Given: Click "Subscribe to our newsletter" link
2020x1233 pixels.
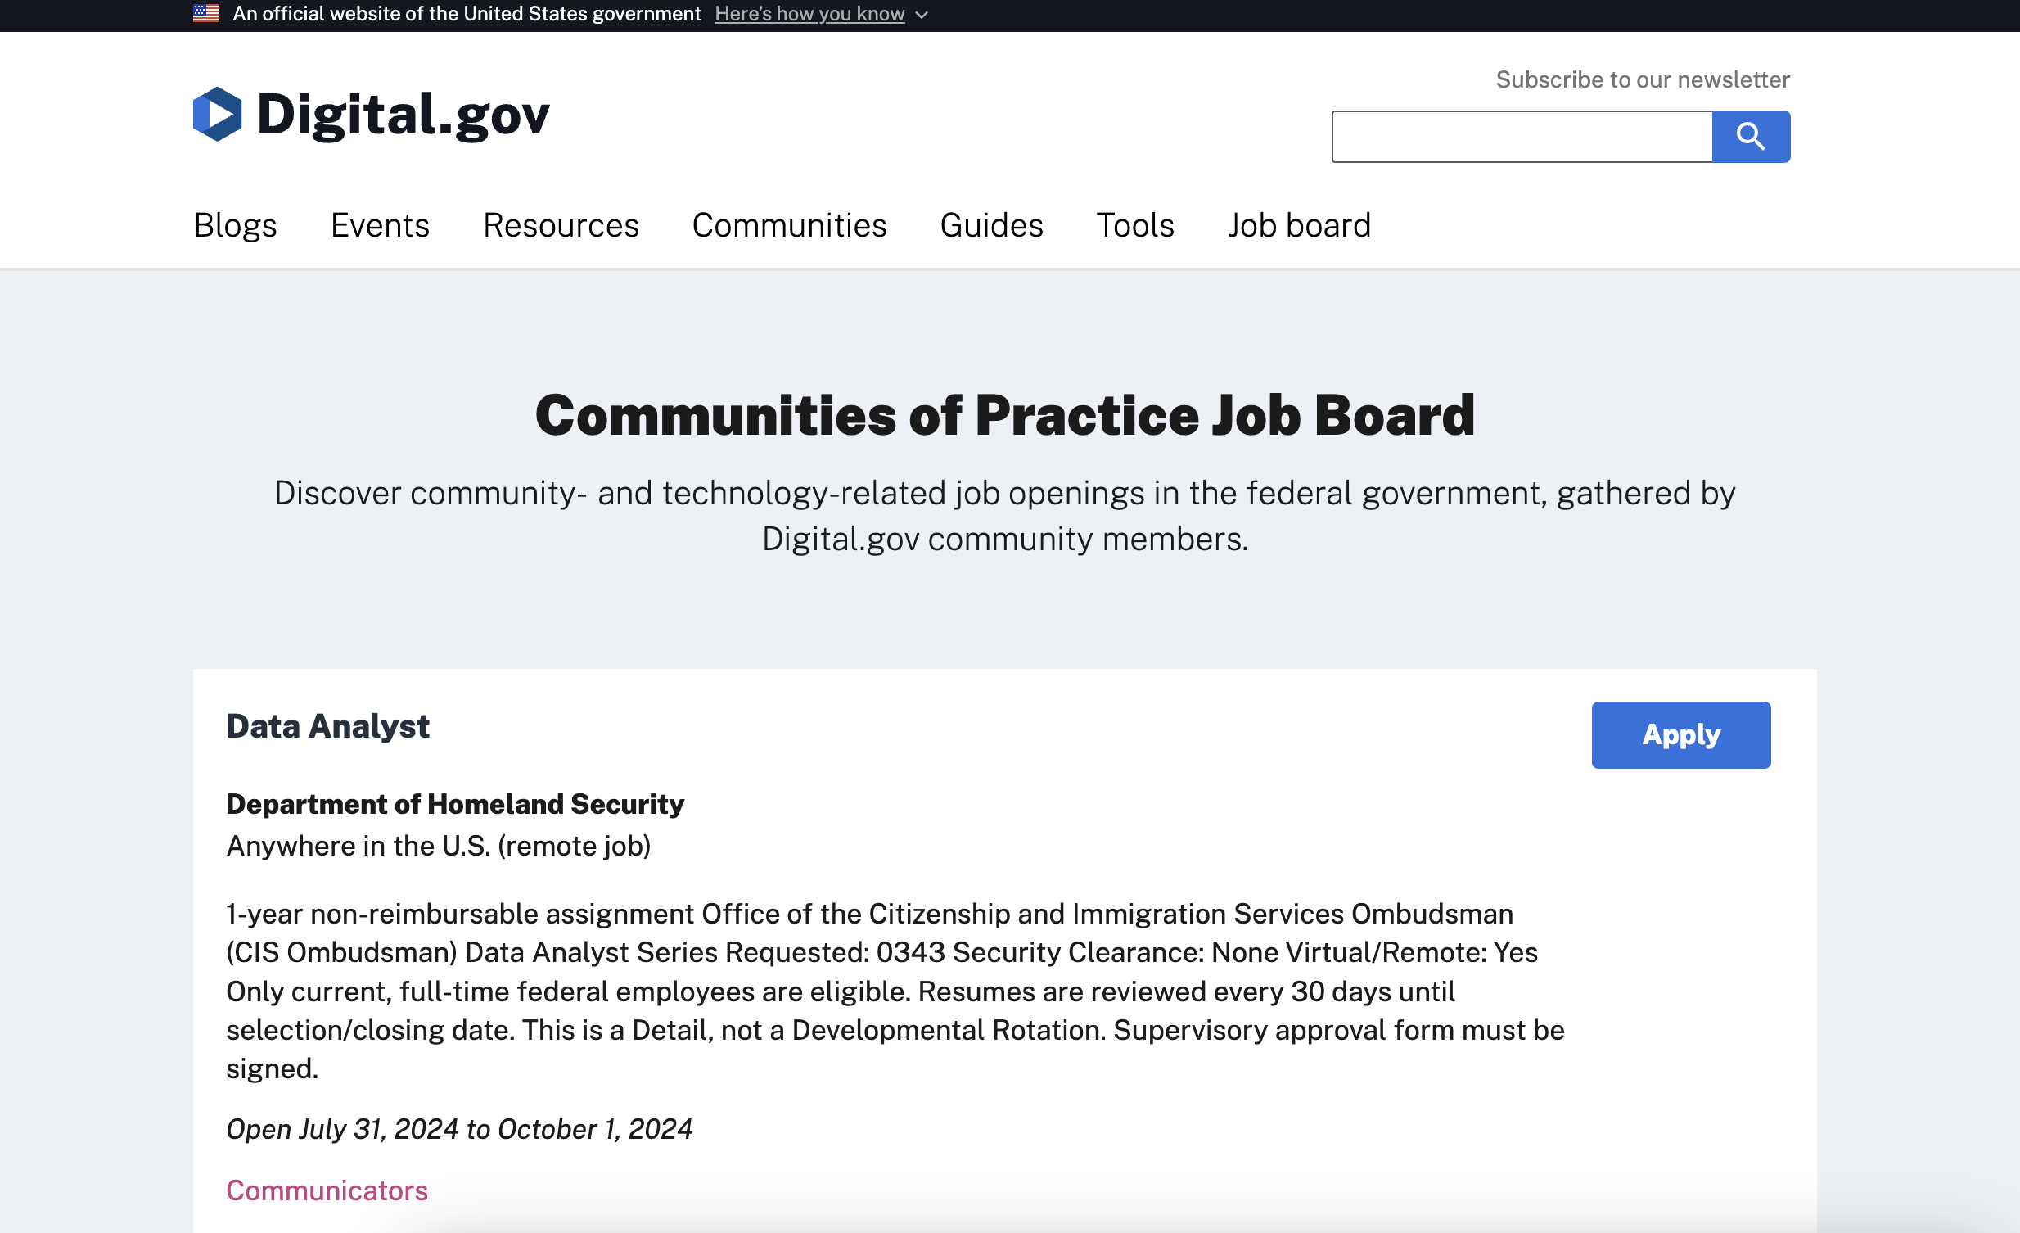Looking at the screenshot, I should coord(1642,79).
